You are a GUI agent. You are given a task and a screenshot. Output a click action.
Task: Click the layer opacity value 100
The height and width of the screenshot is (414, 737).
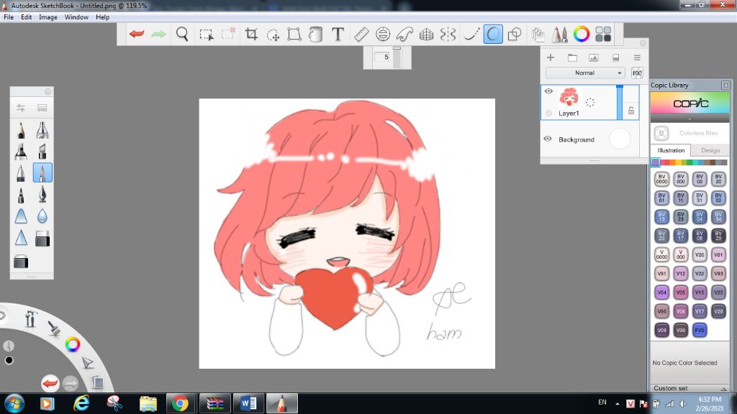pyautogui.click(x=637, y=73)
